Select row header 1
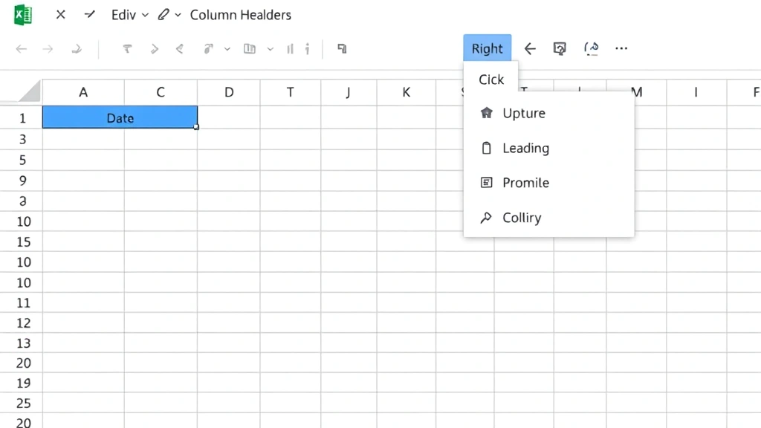Image resolution: width=761 pixels, height=428 pixels. [x=22, y=118]
